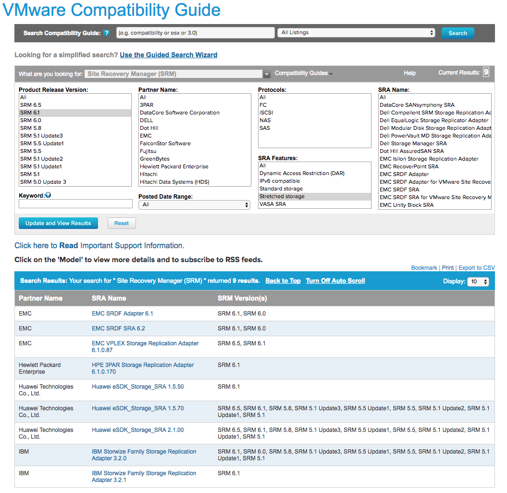Select SRM 5.0 Update 3 release version

tap(75, 182)
